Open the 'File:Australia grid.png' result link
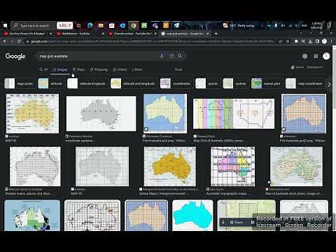 164,141
